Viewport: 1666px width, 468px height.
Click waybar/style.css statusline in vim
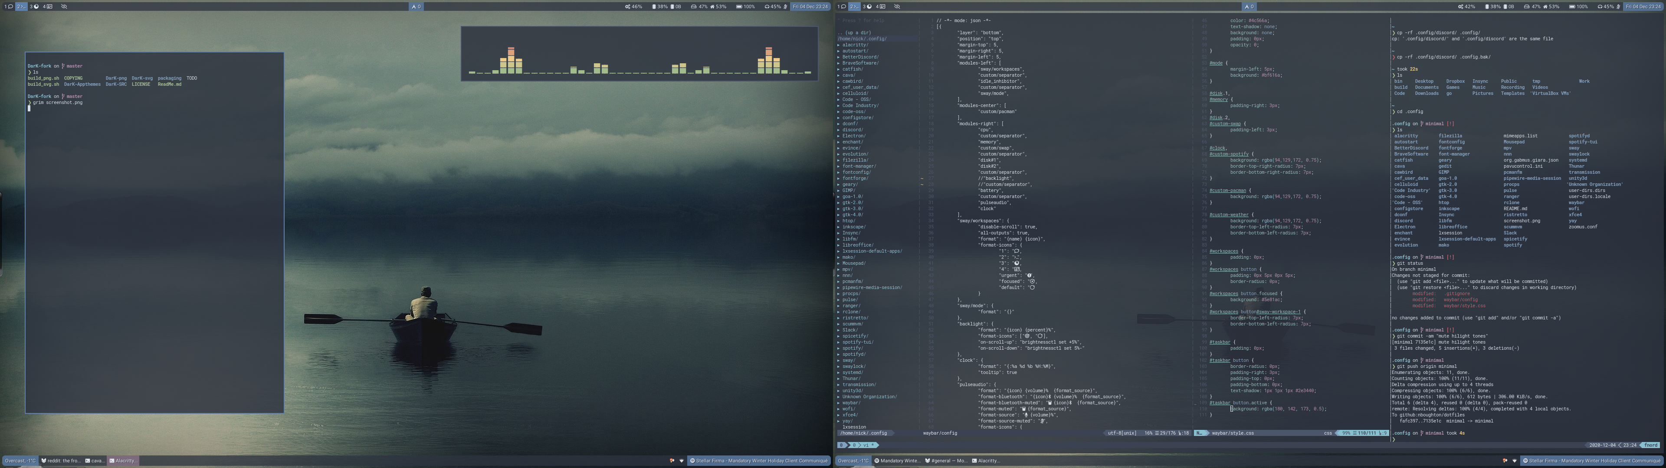pyautogui.click(x=1233, y=433)
